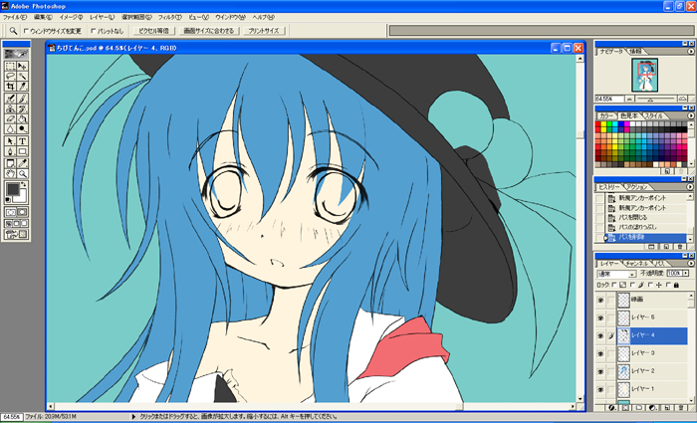697x423 pixels.
Task: Select the Paintbrush tool
Action: pyautogui.click(x=22, y=99)
